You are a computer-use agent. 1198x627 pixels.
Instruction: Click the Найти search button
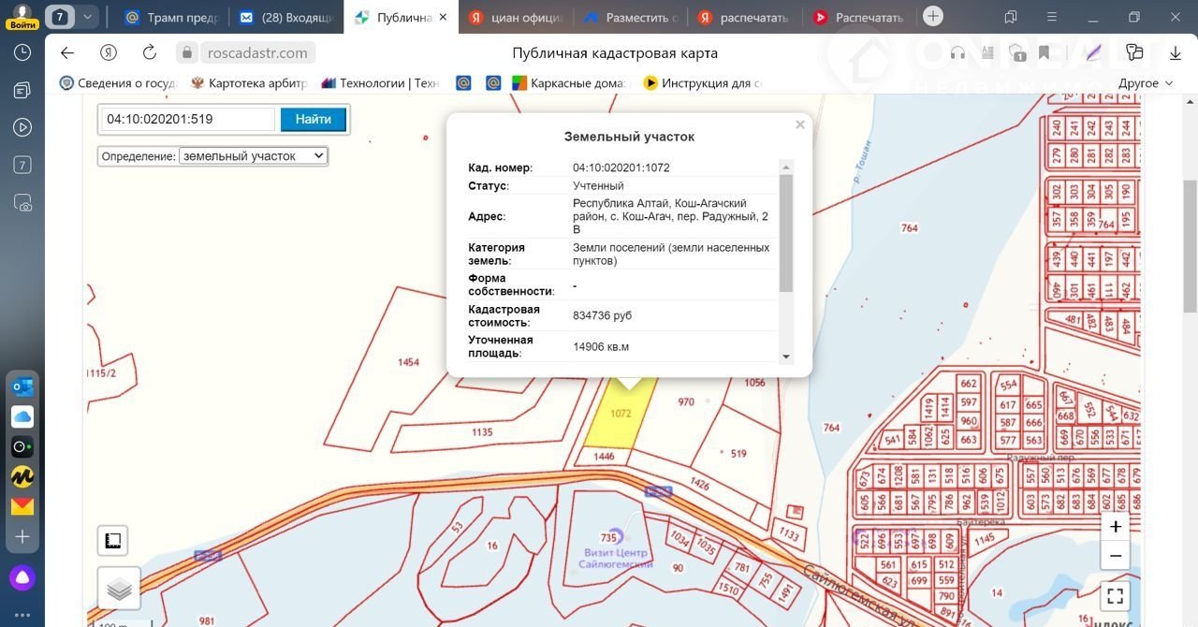click(313, 120)
